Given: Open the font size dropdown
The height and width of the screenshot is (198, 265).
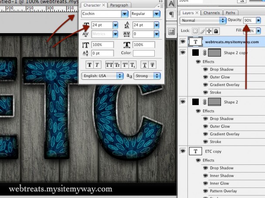Looking at the screenshot, I should click(x=115, y=25).
